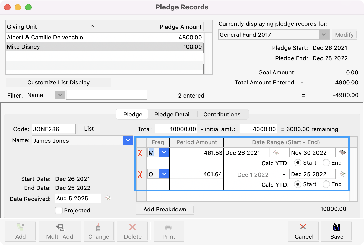Click the Giving Unit list vertical scrollbar
The height and width of the screenshot is (245, 364).
(208, 54)
